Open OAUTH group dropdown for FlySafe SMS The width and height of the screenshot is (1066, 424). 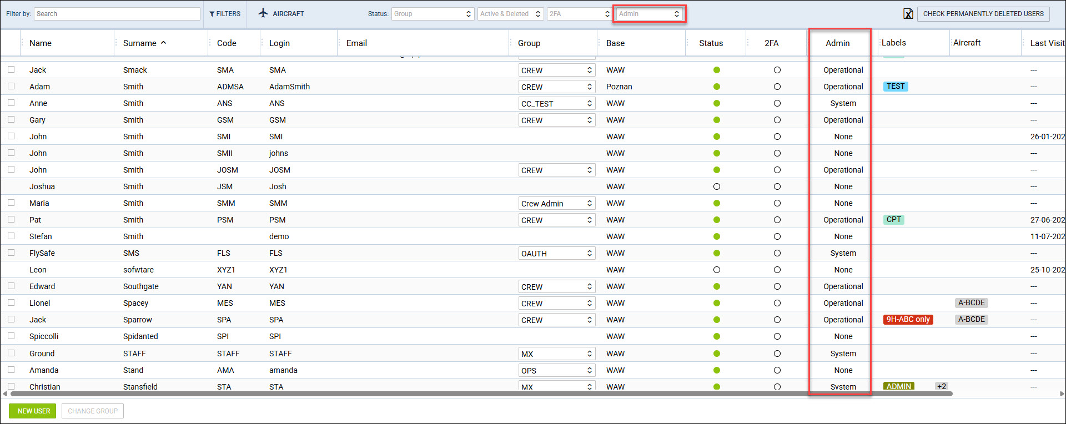pyautogui.click(x=557, y=254)
